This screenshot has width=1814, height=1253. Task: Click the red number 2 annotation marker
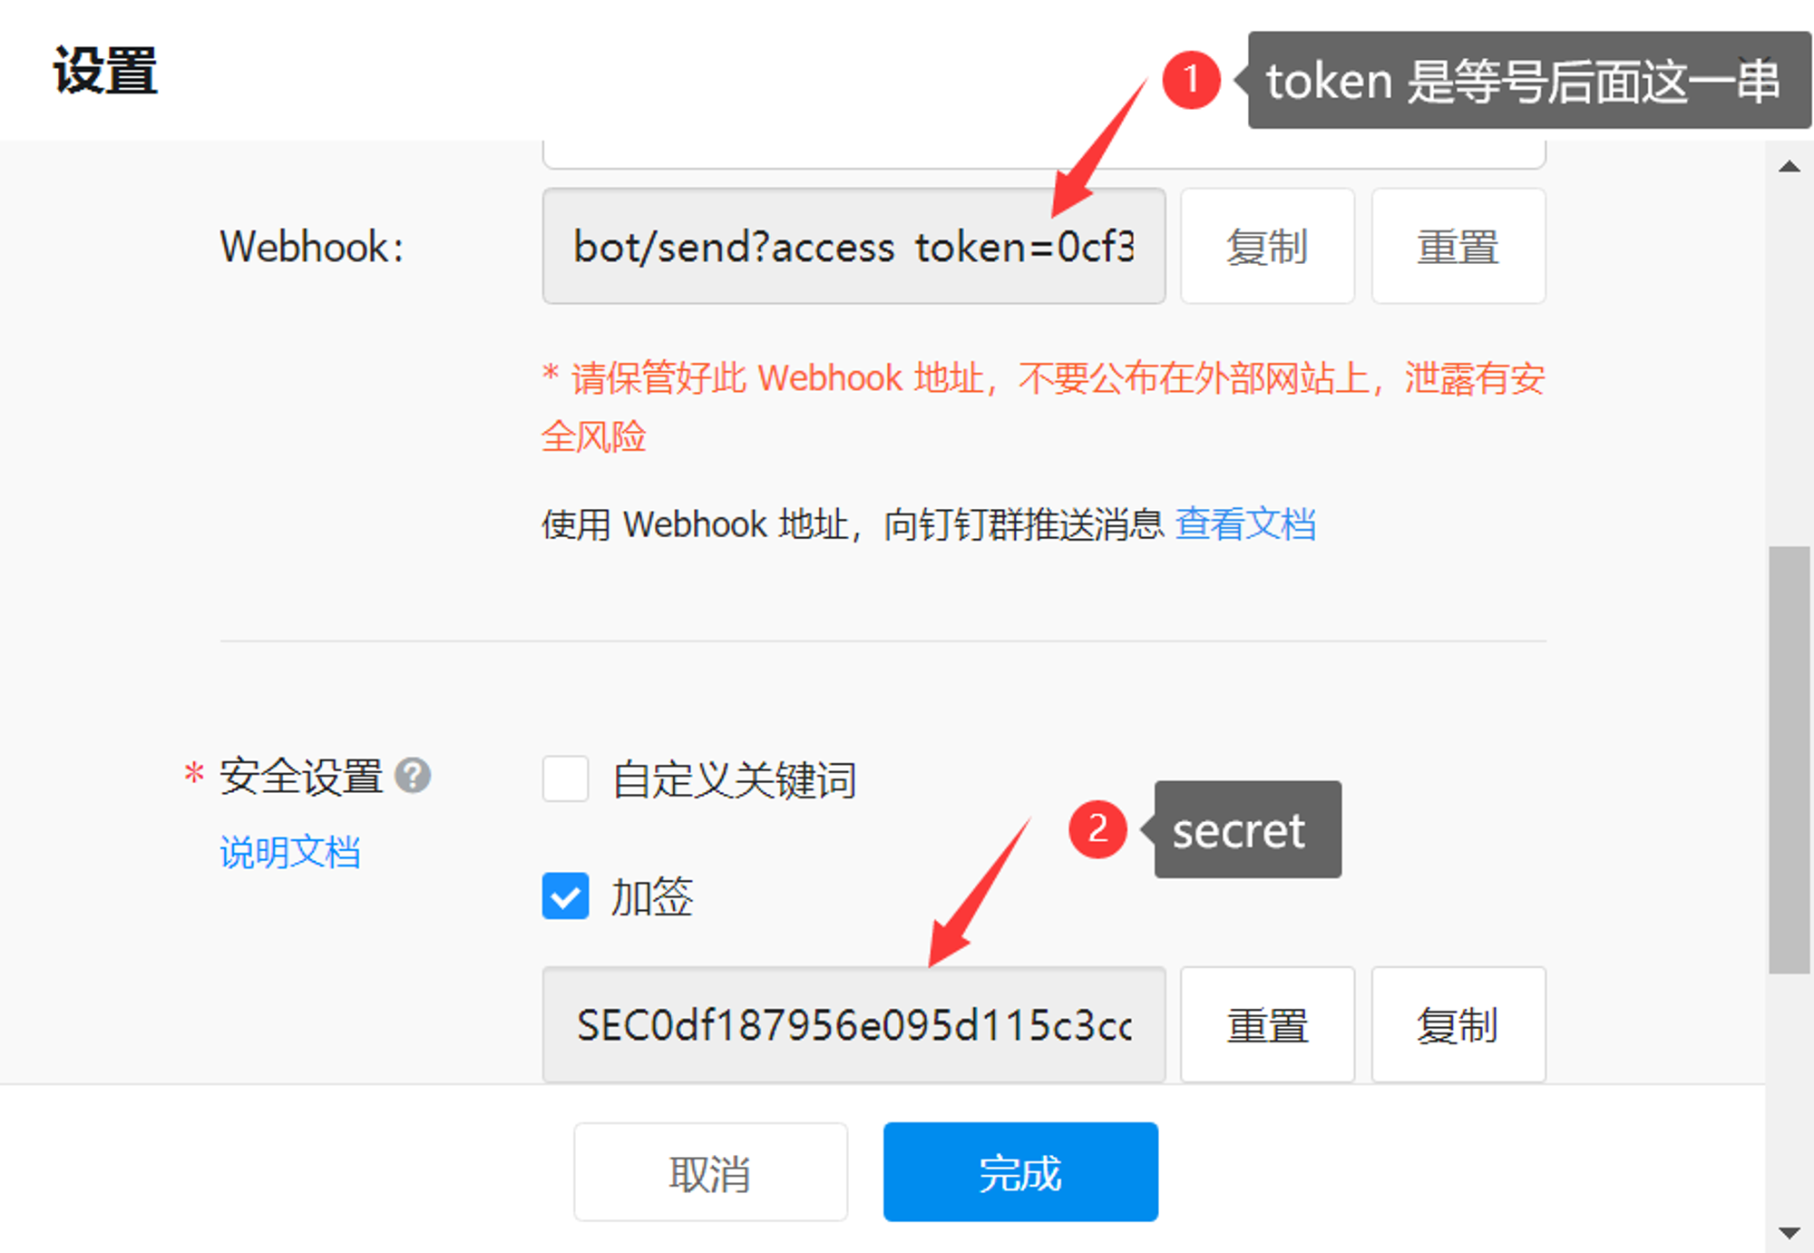pyautogui.click(x=1097, y=828)
